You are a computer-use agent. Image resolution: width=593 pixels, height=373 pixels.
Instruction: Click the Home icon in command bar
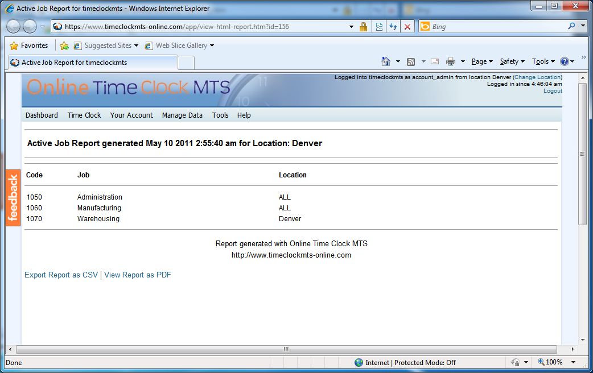pos(385,61)
